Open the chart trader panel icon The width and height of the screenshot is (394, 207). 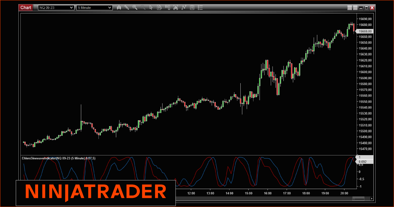tap(167, 7)
